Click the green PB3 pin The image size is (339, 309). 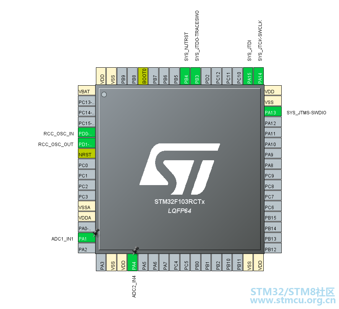point(195,76)
